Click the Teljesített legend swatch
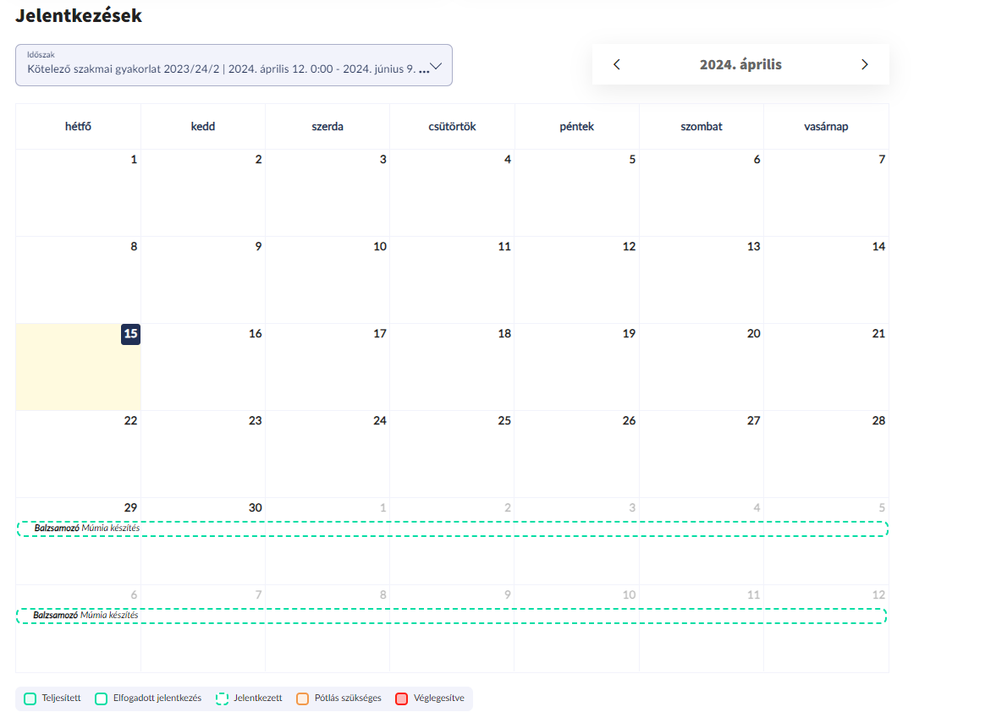 point(30,698)
